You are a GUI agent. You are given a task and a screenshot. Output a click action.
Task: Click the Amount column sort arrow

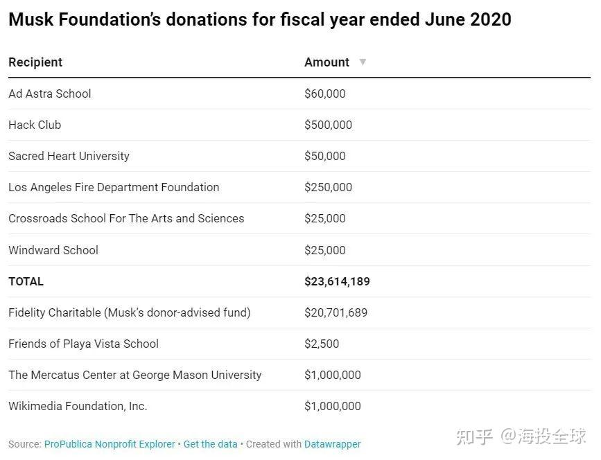coord(362,62)
